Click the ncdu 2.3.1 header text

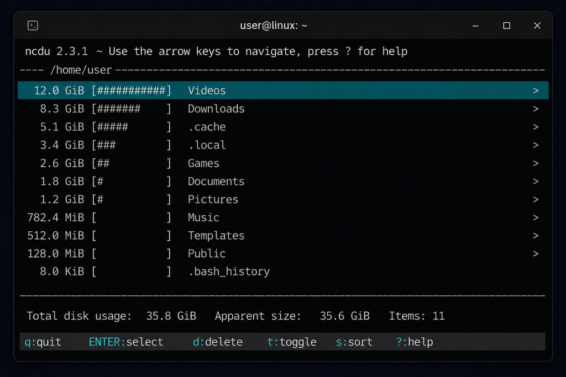[x=56, y=51]
